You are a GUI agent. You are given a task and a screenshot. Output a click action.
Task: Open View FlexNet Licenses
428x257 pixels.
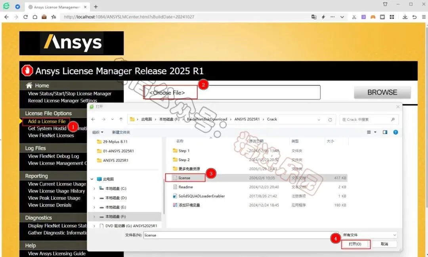51,135
